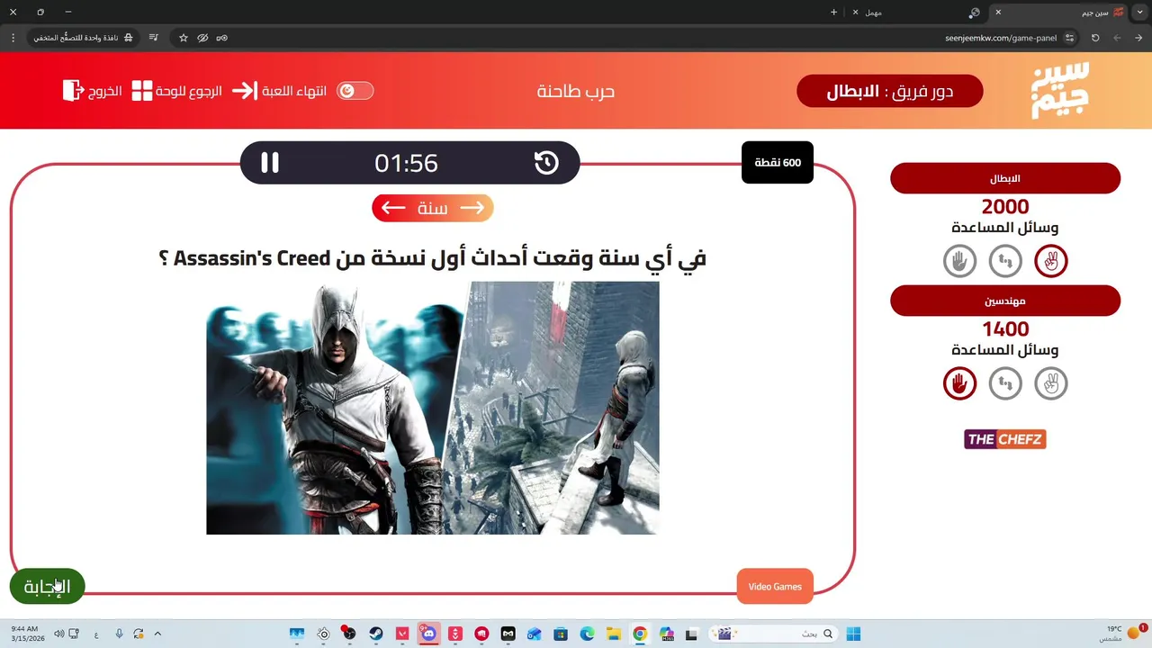This screenshot has height=648, width=1152.
Task: Open Windows Start menu
Action: (x=853, y=634)
